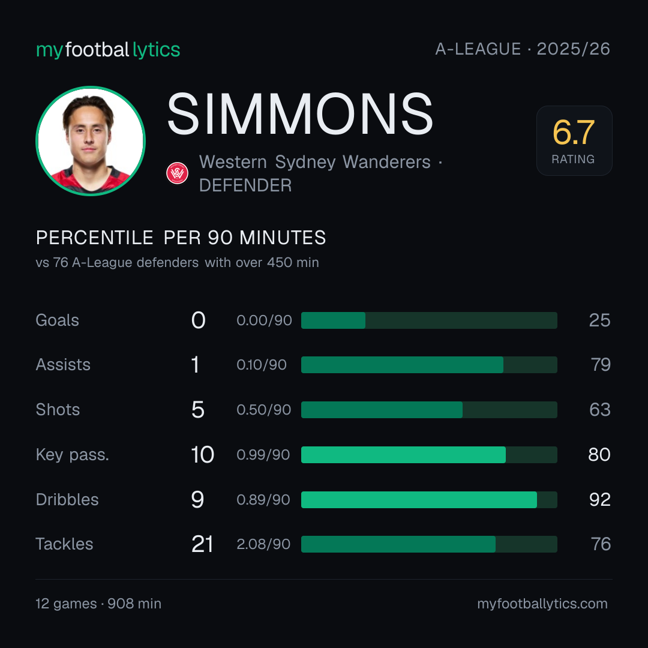Viewport: 648px width, 648px height.
Task: Click the Dribbles percentile value 92
Action: pos(599,500)
